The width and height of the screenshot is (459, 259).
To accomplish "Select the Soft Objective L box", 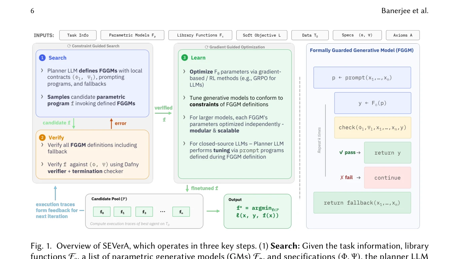I will pyautogui.click(x=261, y=35).
